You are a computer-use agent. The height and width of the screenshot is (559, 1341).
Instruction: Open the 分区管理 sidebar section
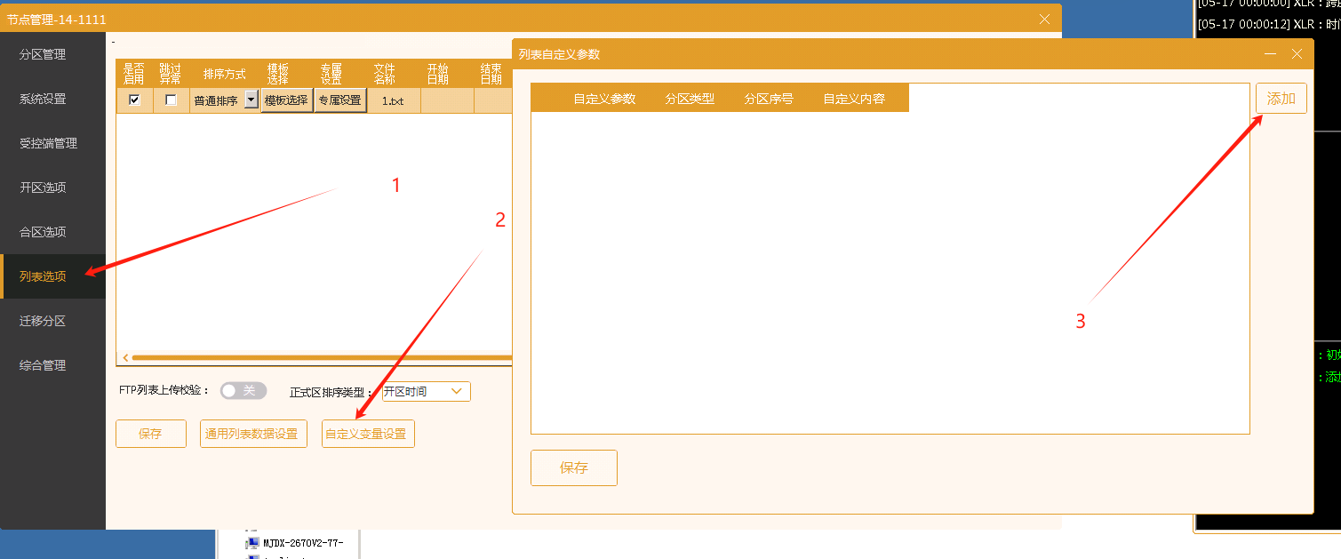[43, 54]
